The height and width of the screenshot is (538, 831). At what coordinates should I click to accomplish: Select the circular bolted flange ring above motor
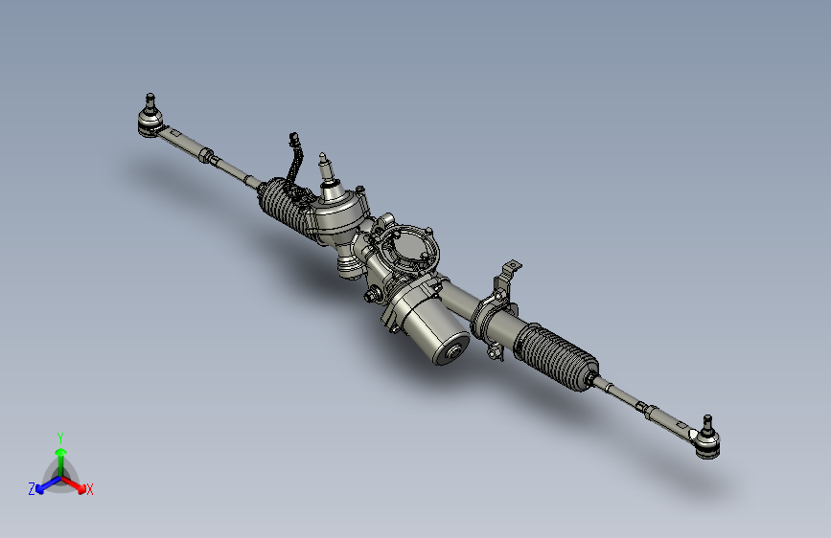point(410,250)
